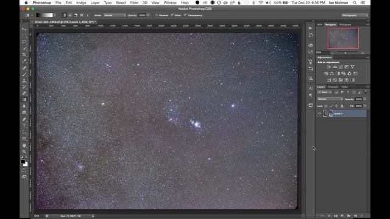Select the Clone Stamp tool
Viewport: 390px width, 219px height.
[24, 80]
